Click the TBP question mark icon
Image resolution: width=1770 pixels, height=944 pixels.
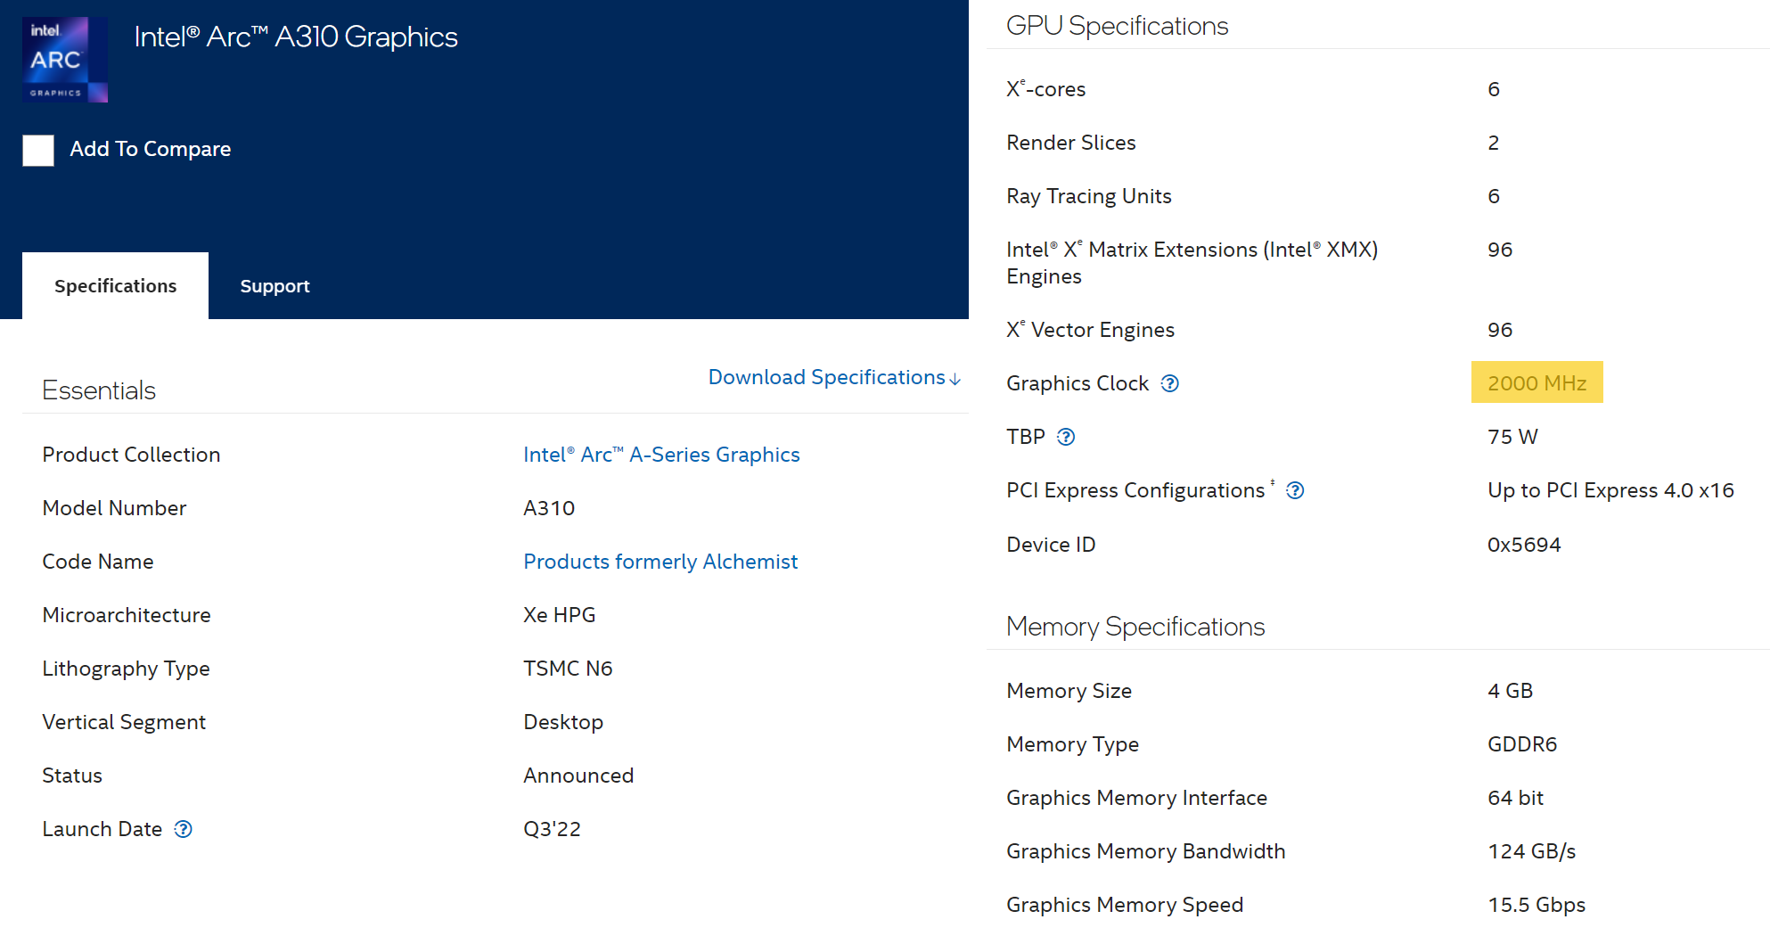click(1066, 437)
